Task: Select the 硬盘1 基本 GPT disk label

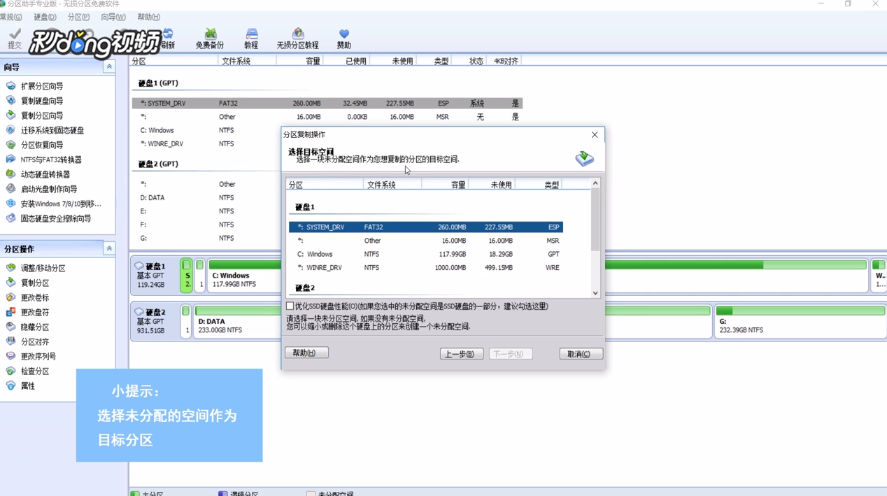Action: click(x=154, y=275)
